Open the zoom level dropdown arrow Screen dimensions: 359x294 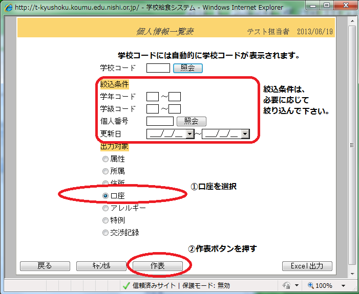(x=344, y=285)
